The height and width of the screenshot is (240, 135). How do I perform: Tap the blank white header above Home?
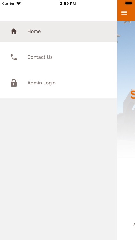coord(59,14)
